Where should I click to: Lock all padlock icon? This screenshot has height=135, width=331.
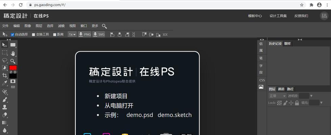[x=297, y=103]
